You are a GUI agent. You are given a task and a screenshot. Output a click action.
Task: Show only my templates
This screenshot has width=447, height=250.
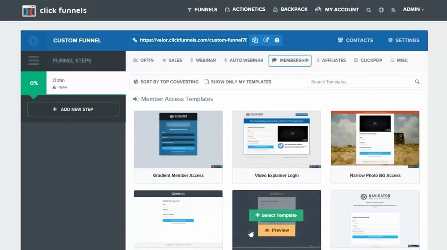point(238,82)
